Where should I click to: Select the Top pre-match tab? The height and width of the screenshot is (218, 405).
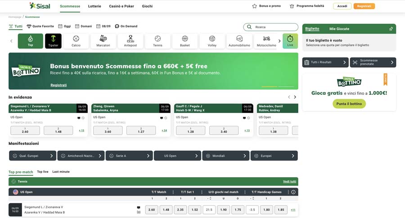21,172
